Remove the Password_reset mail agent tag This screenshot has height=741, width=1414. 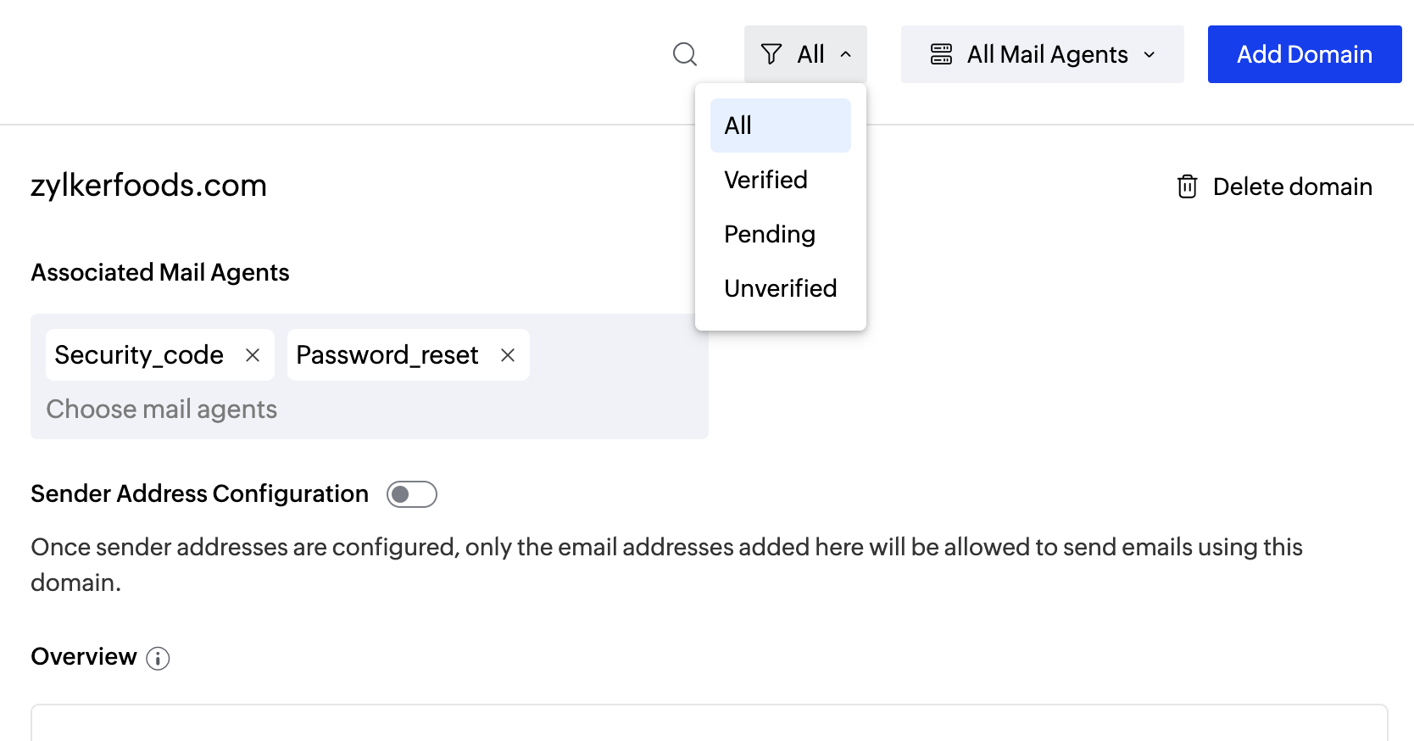(x=508, y=355)
